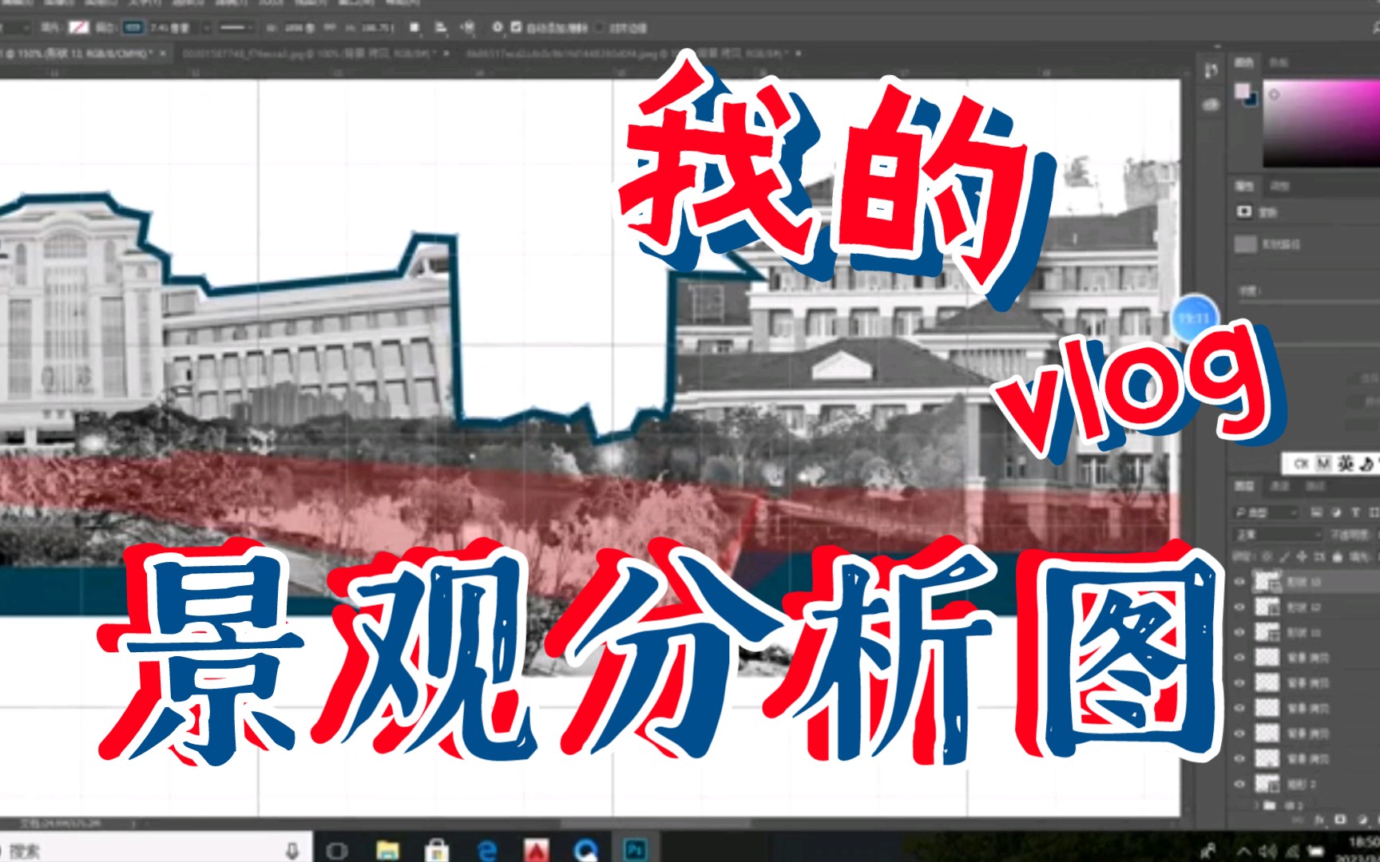Open the shape stroke color swatch
This screenshot has width=1380, height=862.
(133, 28)
